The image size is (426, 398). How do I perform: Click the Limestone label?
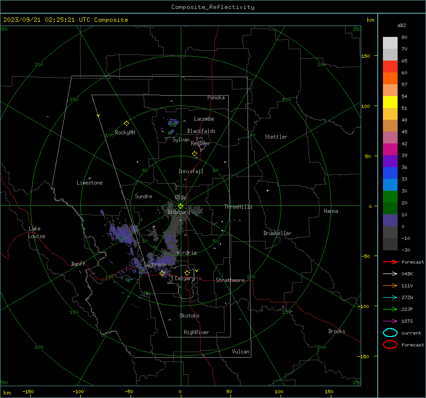[89, 183]
